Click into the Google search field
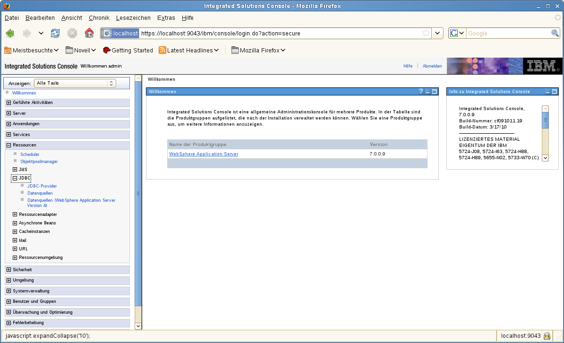The image size is (564, 343). (508, 33)
